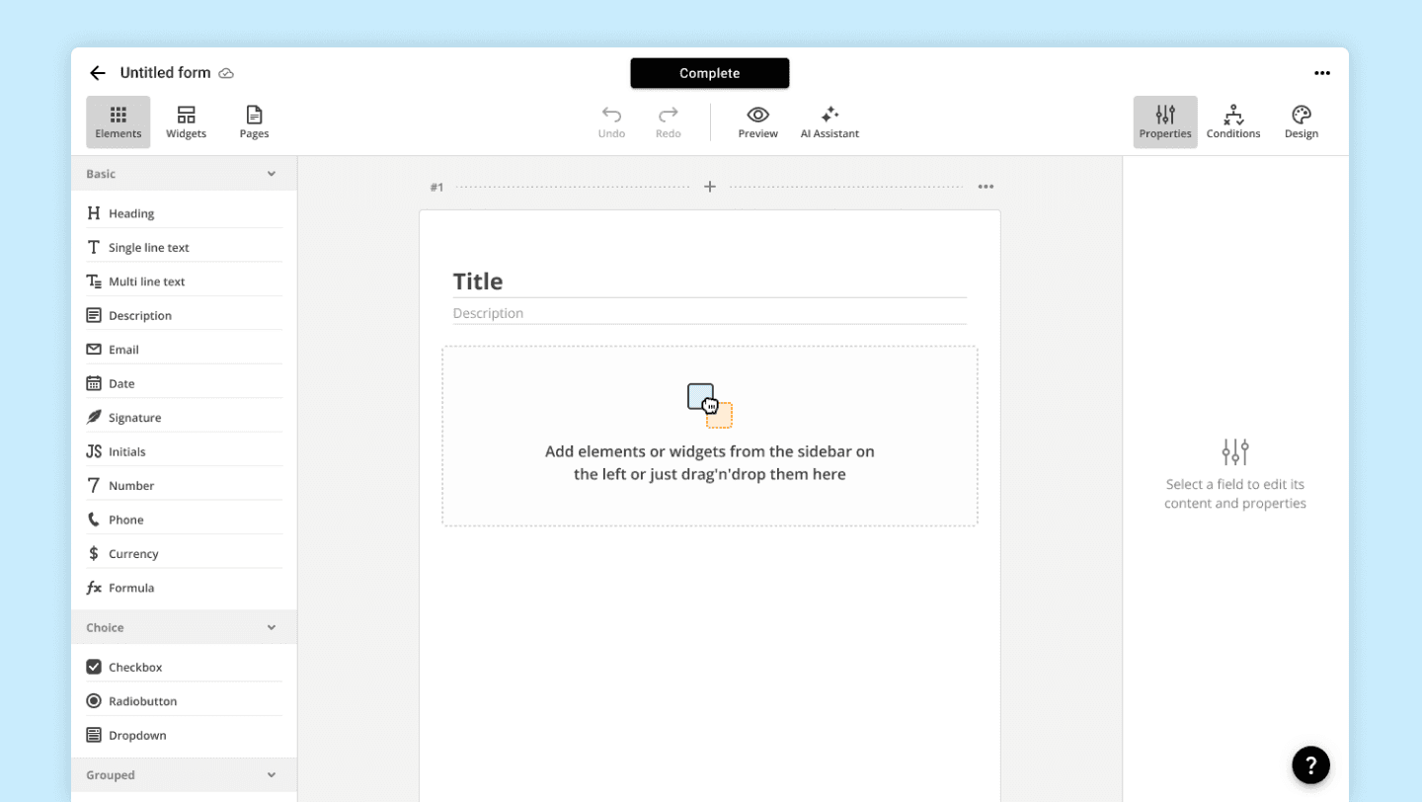Add a Checkbox element from Choice
Viewport: 1422px width, 802px height.
click(184, 667)
